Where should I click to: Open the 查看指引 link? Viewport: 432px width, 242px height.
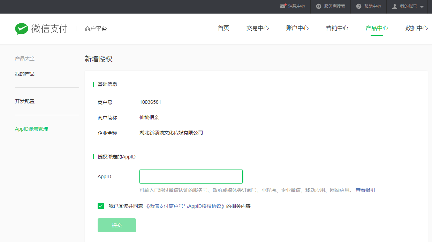pos(365,190)
